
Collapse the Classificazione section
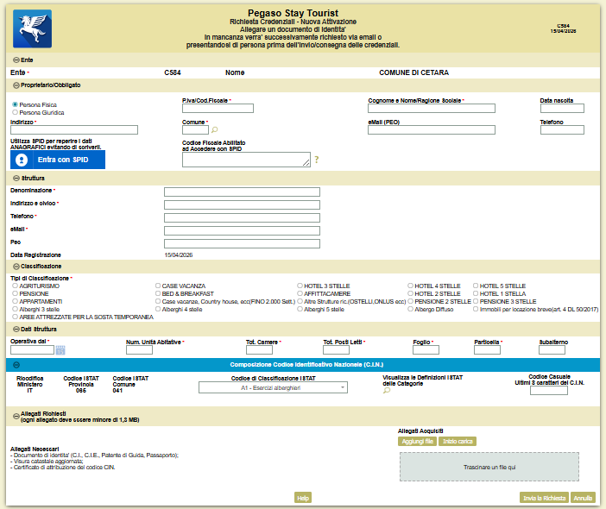[x=16, y=267]
